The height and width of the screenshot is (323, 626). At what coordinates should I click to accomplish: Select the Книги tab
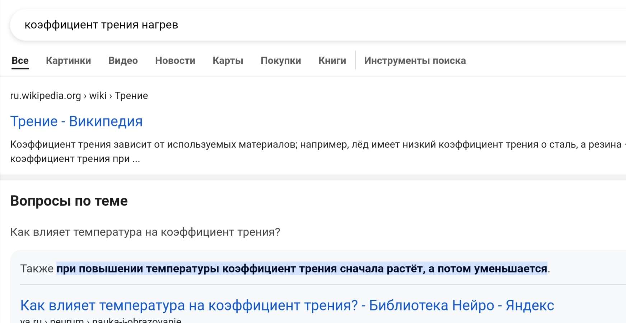(332, 61)
